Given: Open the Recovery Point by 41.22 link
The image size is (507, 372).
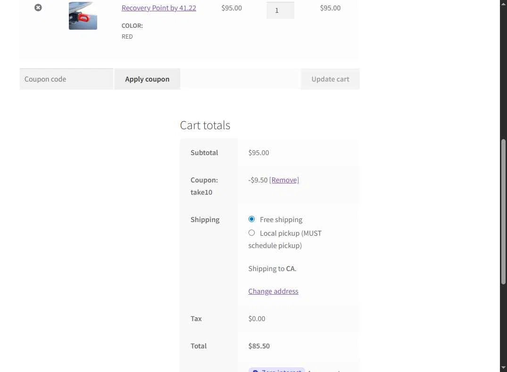Looking at the screenshot, I should point(159,8).
